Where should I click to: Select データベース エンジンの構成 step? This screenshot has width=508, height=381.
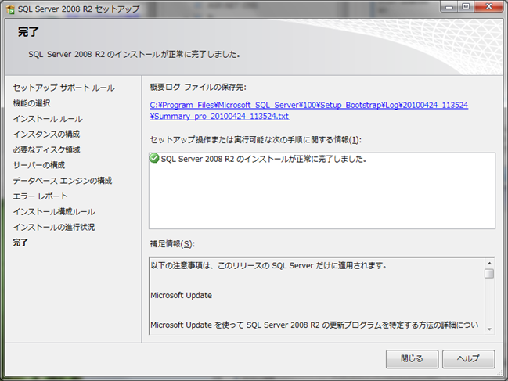point(63,181)
